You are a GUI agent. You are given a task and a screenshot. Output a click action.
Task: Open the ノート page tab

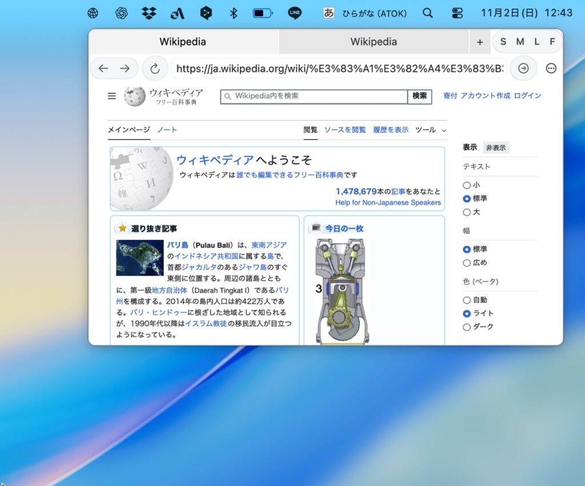(167, 130)
